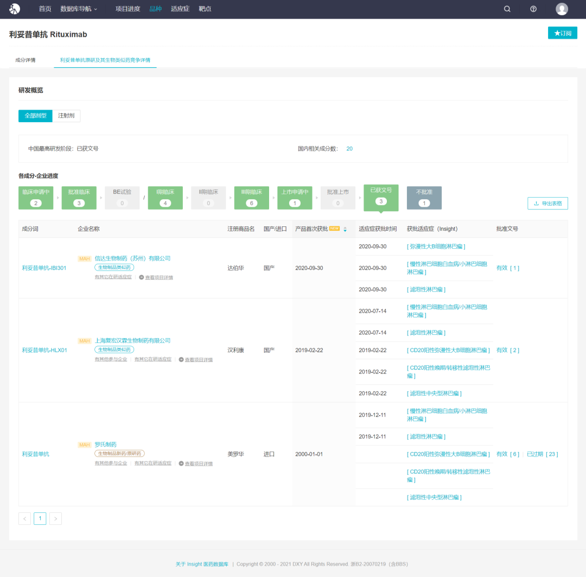
Task: Open 首页 in the top navigation
Action: [x=45, y=9]
